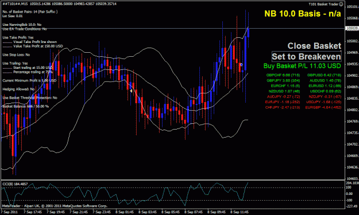Image resolution: width=359 pixels, height=215 pixels.
Task: Click the Visual Take Profit line shown text
Action: pyautogui.click(x=35, y=42)
